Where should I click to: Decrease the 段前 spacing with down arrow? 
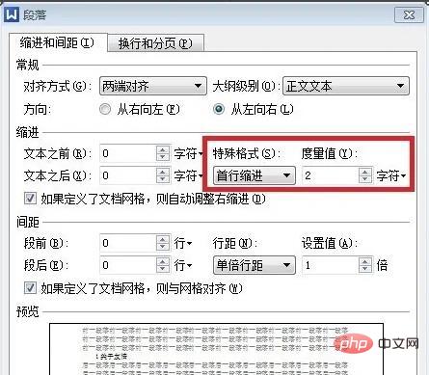[x=163, y=247]
